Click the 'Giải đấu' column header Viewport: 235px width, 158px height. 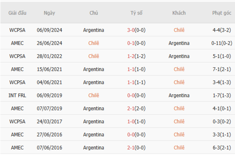(17, 13)
